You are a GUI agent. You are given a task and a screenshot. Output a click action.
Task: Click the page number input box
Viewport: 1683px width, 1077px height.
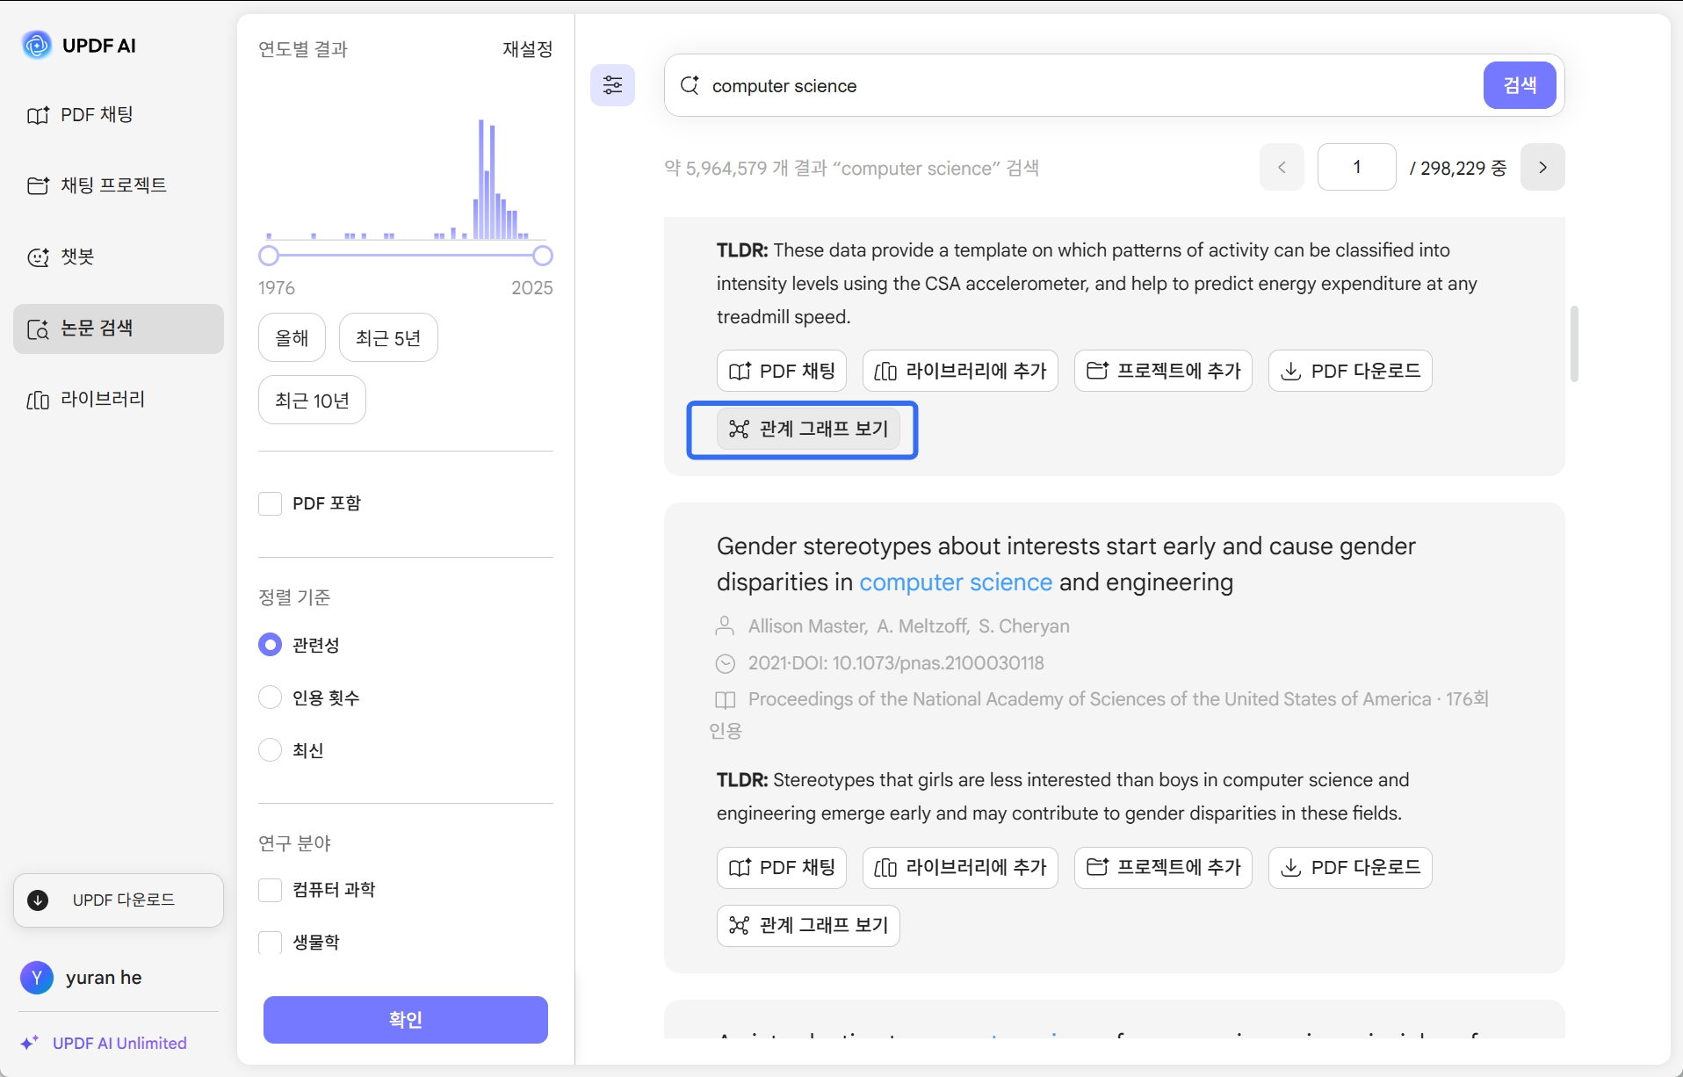point(1356,167)
